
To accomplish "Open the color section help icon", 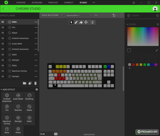I will [158, 24].
